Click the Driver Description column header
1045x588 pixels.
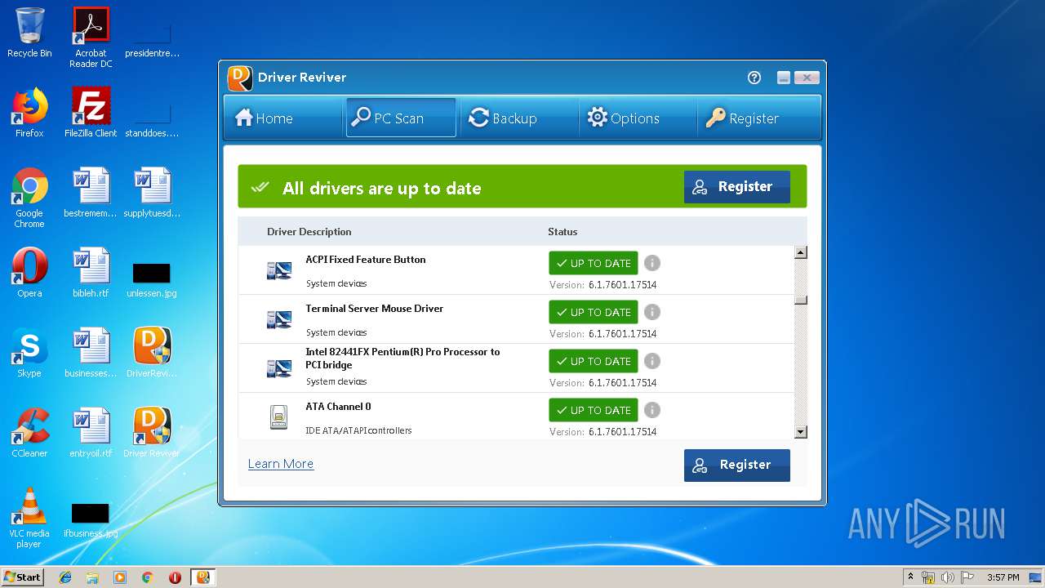coord(309,232)
